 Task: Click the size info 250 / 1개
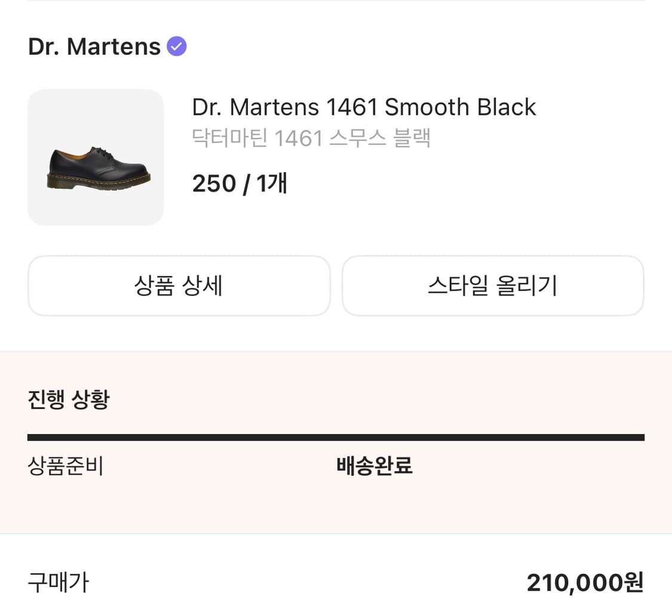tap(239, 184)
